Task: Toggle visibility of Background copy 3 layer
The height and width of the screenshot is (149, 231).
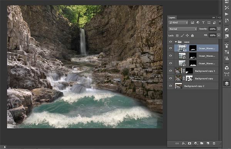Action: pos(171,71)
